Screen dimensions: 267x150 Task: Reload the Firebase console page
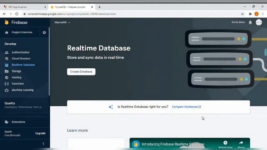click(x=17, y=14)
